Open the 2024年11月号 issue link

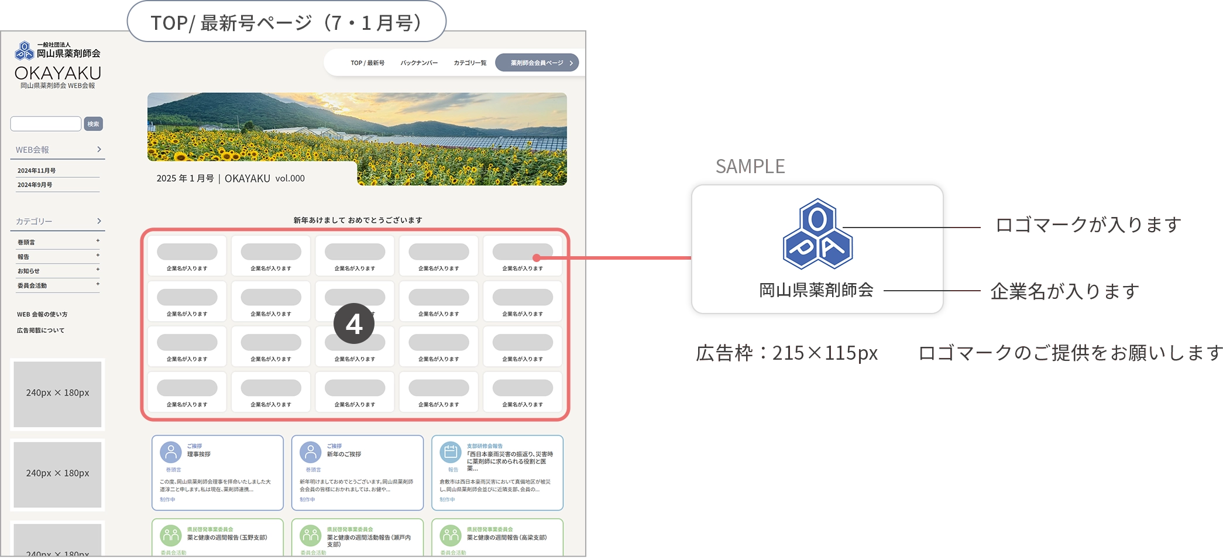[x=37, y=171]
